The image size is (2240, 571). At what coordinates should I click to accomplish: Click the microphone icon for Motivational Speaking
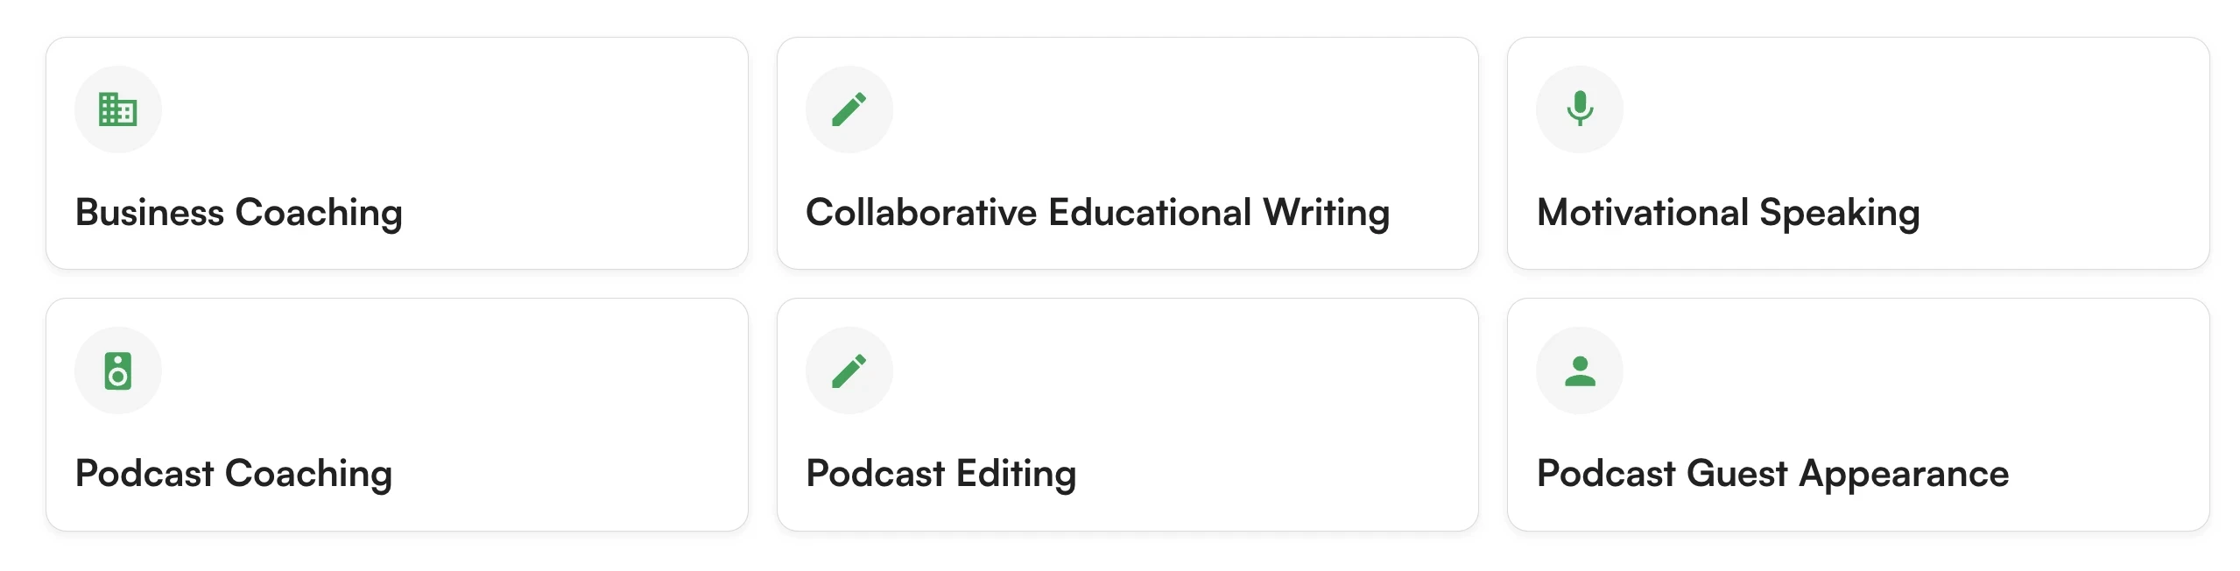pos(1580,109)
